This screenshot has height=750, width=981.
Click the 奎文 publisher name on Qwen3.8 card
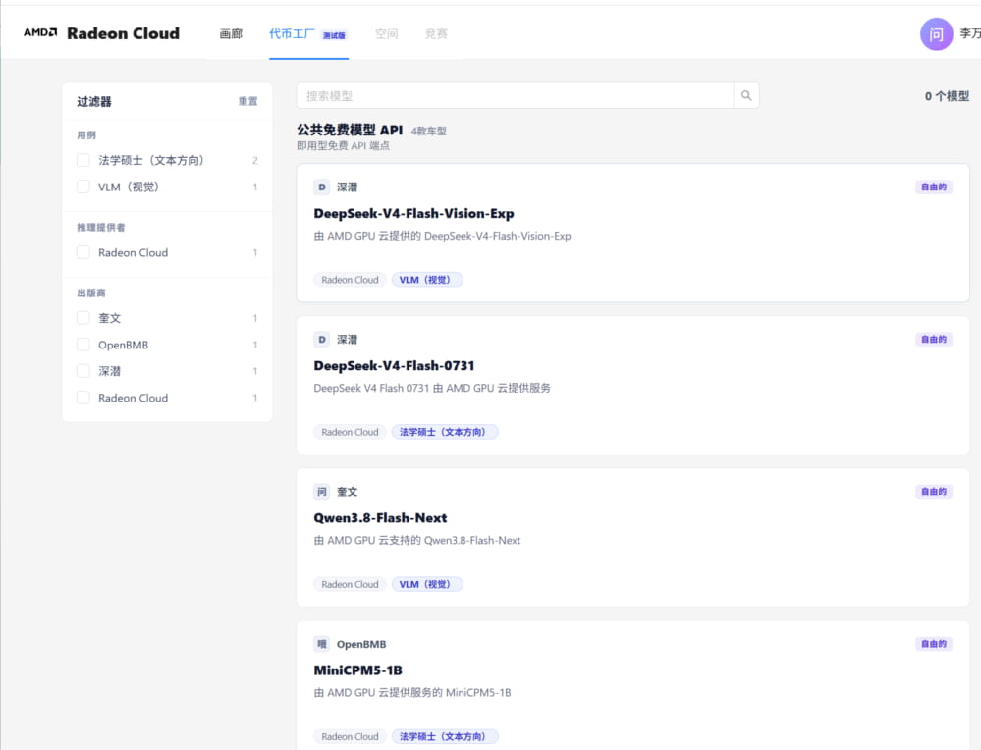348,492
